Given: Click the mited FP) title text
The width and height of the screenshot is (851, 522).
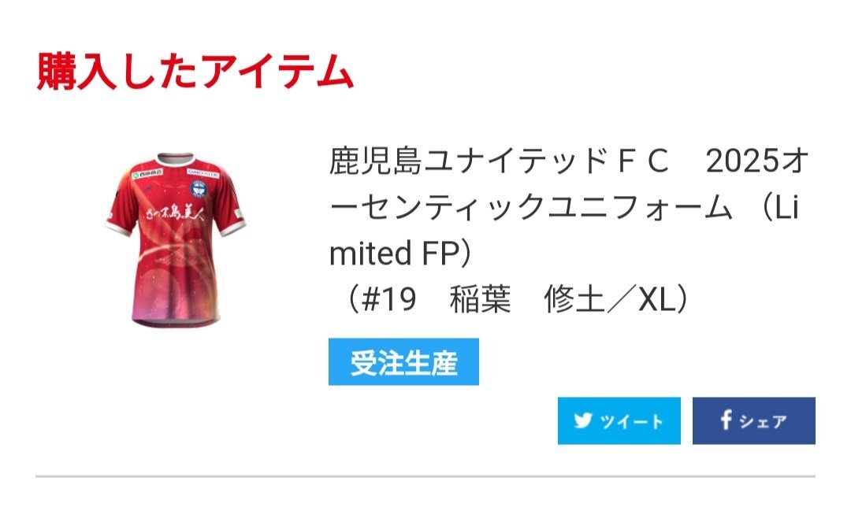Looking at the screenshot, I should (x=400, y=254).
